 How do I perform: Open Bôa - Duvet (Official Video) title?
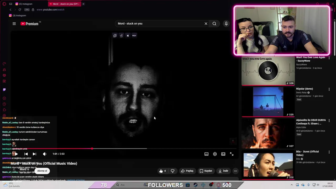click(307, 153)
